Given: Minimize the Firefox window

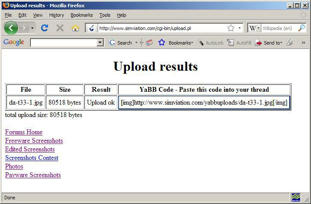Looking at the screenshot, I should click(x=290, y=6).
